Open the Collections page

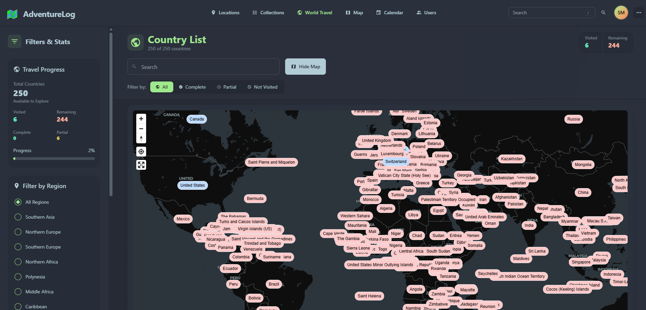pos(268,13)
